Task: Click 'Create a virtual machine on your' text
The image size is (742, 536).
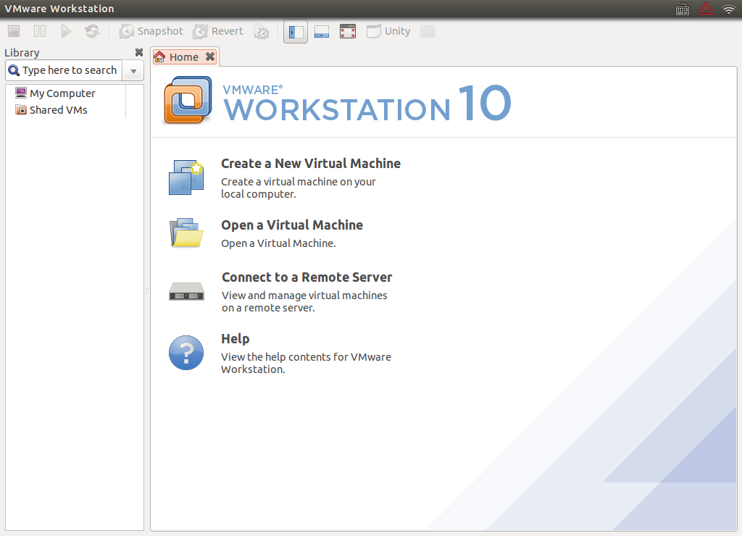Action: 298,182
